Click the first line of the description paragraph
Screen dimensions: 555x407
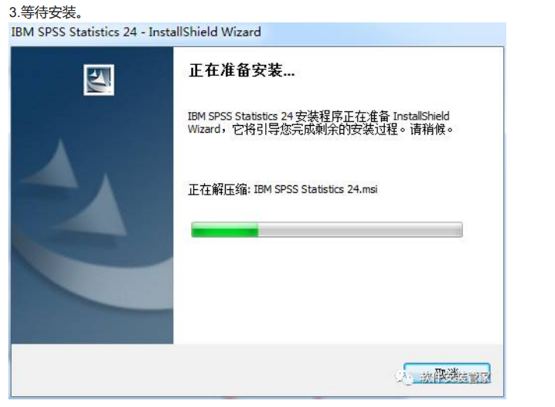[x=318, y=116]
